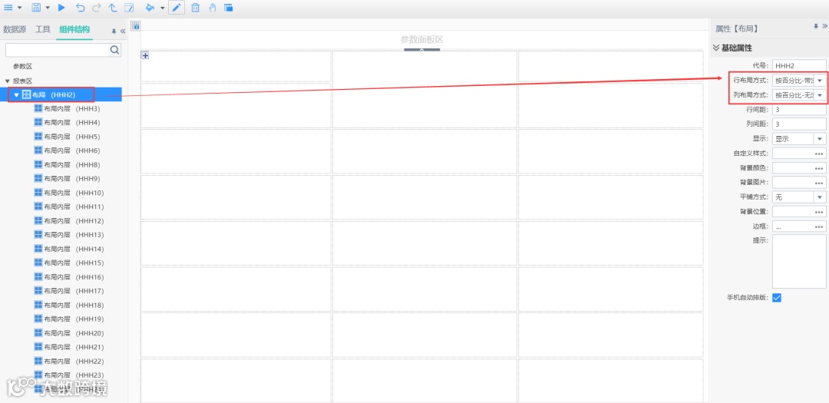Toggle the pencil edit mode icon

click(x=177, y=8)
